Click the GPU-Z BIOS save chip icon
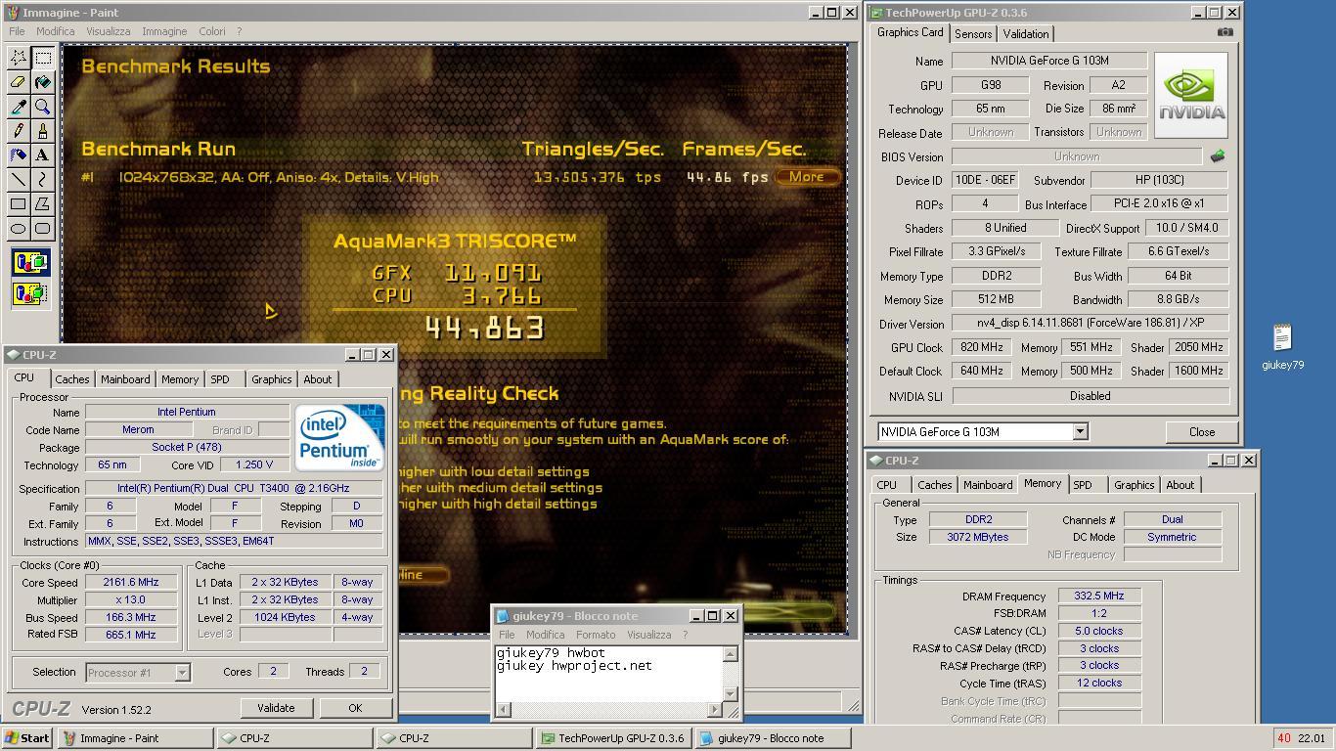Viewport: 1336px width, 751px height. coord(1218,156)
